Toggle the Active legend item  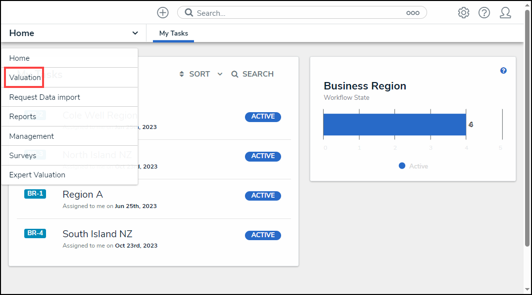click(x=413, y=166)
